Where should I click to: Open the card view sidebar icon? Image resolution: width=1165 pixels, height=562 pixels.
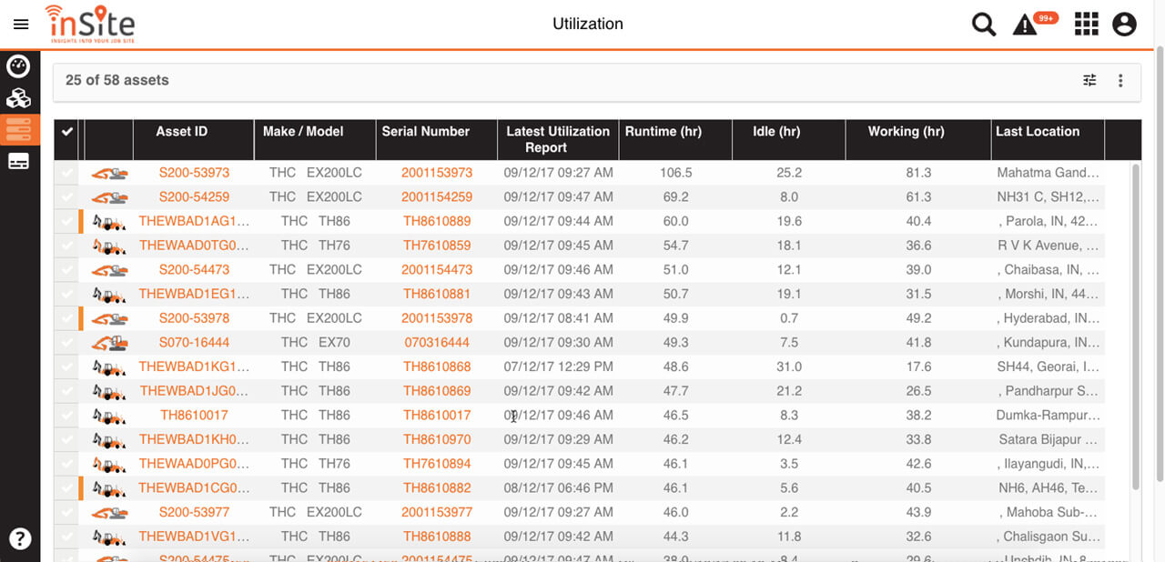coord(19,162)
